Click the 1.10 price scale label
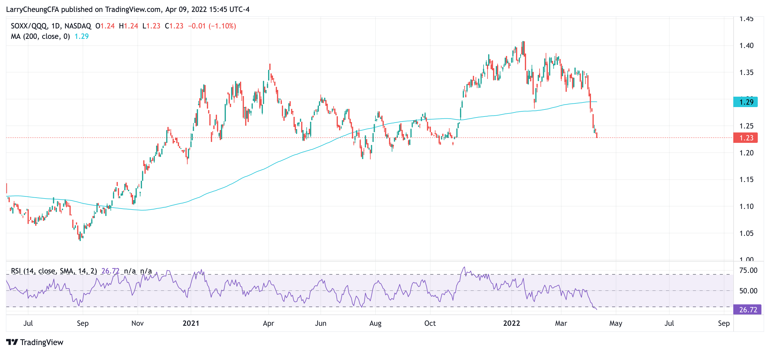 (x=746, y=206)
